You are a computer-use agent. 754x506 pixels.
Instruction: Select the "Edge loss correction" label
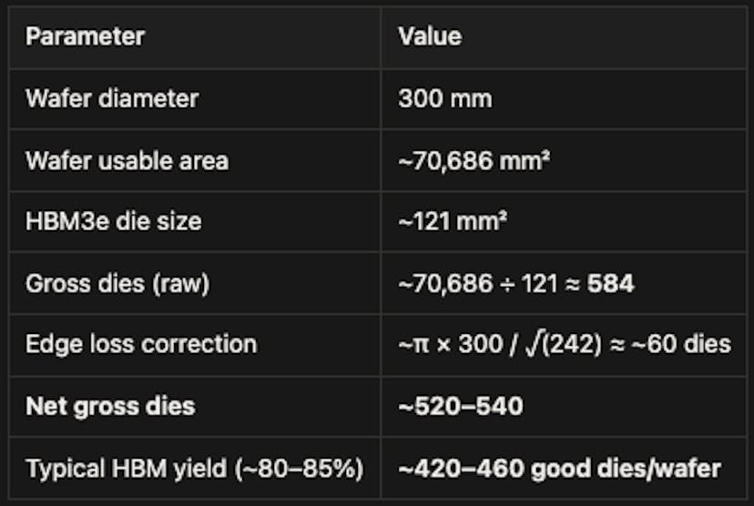pos(141,344)
